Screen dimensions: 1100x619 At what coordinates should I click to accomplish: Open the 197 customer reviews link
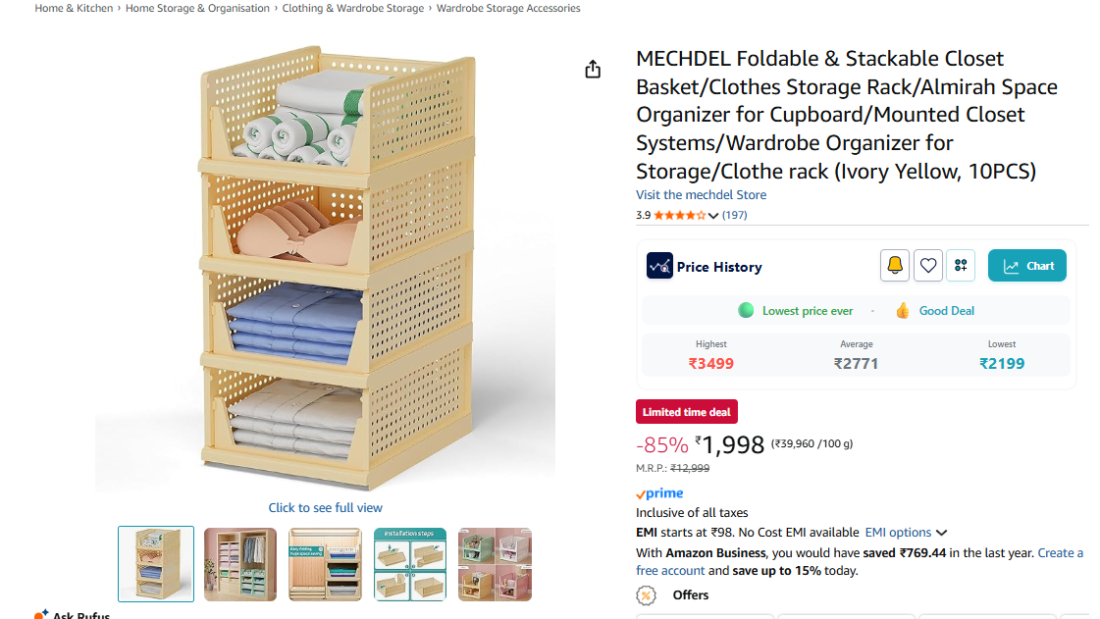pos(735,216)
